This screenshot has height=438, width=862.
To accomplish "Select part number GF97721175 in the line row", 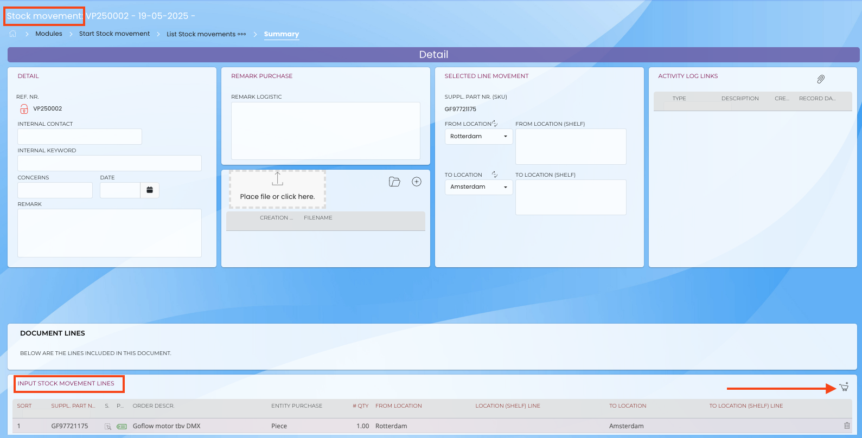I will pyautogui.click(x=69, y=426).
